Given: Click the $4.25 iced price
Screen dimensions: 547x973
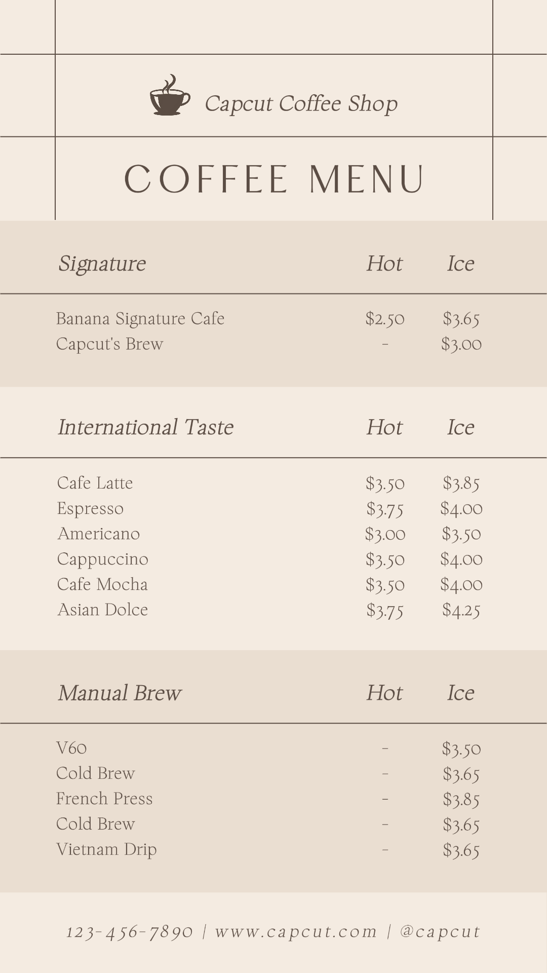Looking at the screenshot, I should 461,610.
